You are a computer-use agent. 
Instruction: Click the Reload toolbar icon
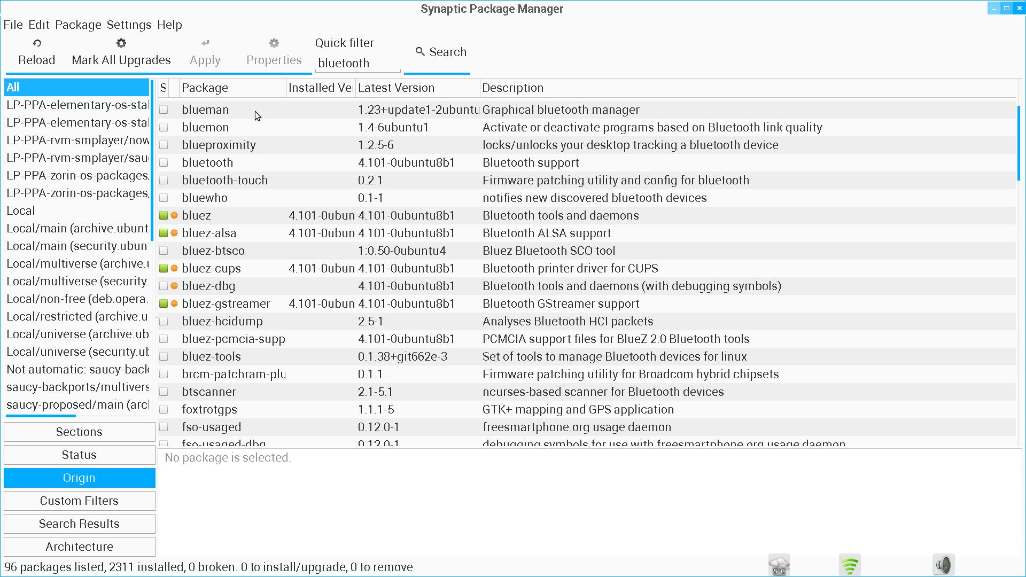tap(37, 43)
